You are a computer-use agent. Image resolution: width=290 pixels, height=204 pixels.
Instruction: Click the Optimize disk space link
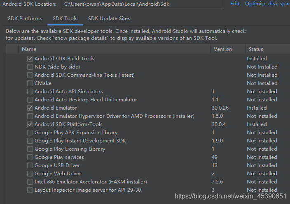267,4
